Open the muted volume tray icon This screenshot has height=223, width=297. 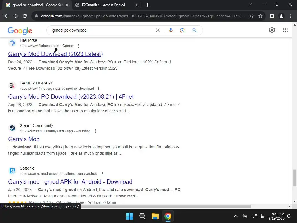click(262, 216)
